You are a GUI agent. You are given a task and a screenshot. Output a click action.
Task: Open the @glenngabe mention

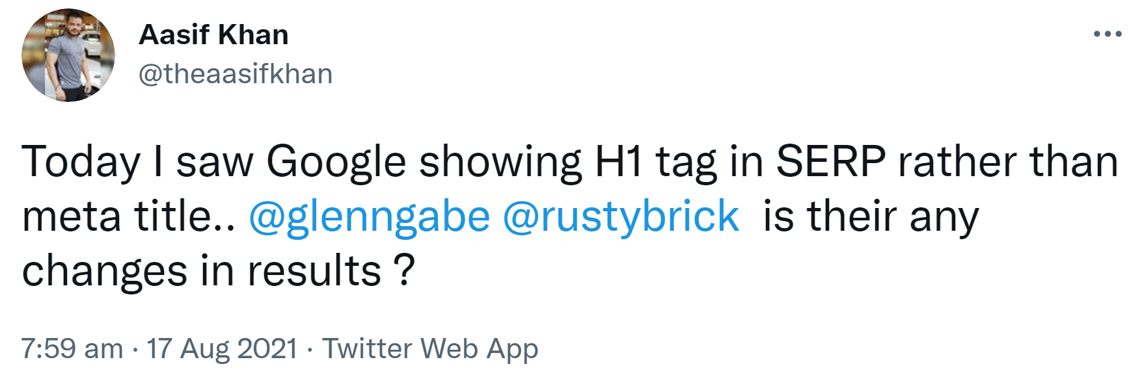[x=369, y=216]
